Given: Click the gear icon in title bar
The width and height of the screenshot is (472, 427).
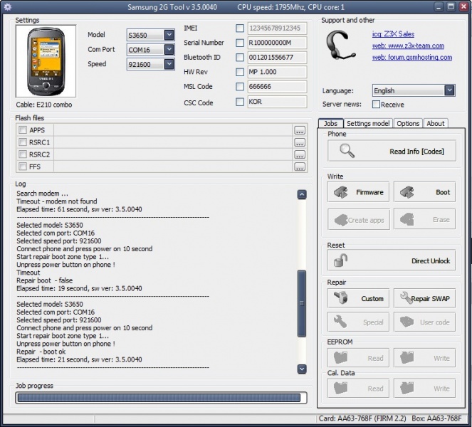Looking at the screenshot, I should point(8,7).
